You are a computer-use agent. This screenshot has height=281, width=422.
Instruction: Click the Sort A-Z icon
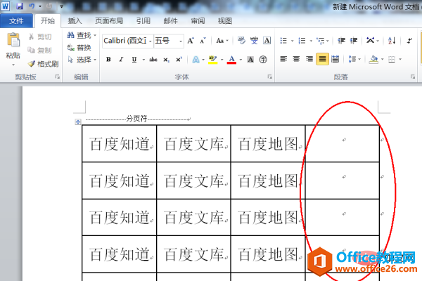tap(392, 41)
